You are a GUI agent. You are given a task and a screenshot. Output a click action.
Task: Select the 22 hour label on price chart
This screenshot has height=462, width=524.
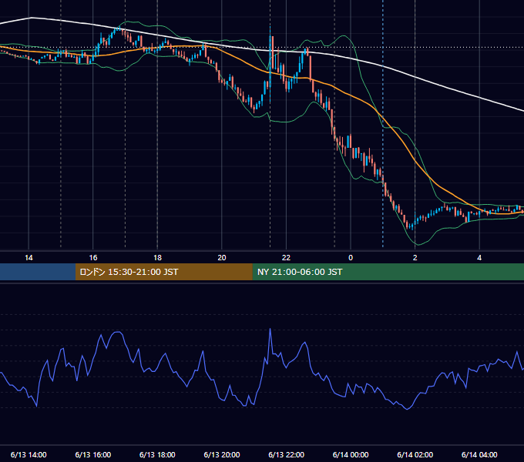pyautogui.click(x=286, y=258)
